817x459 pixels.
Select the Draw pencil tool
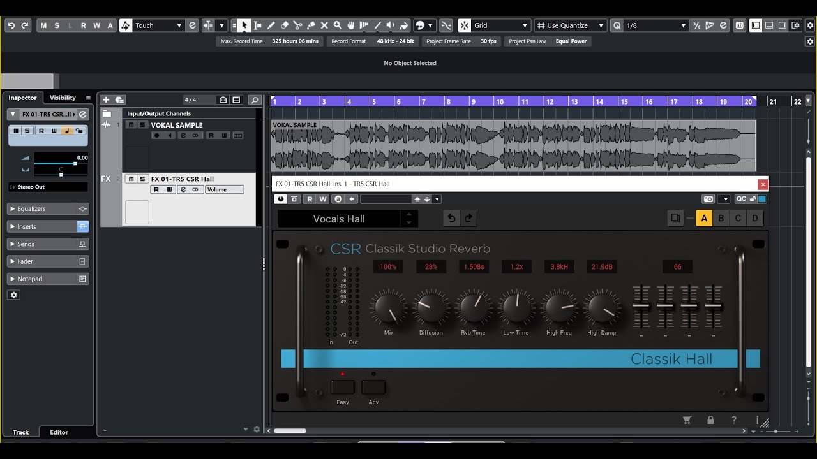click(271, 25)
